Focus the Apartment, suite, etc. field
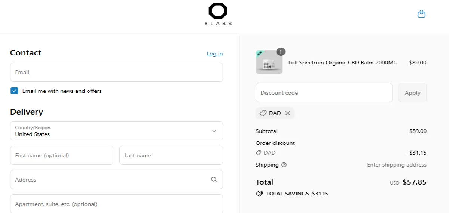The height and width of the screenshot is (213, 449). (x=116, y=204)
